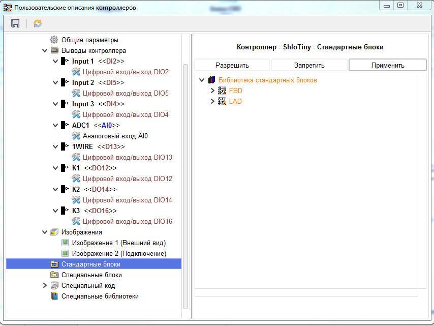The width and height of the screenshot is (434, 326).
Task: Select Цифровой вход/выход DIO14 item
Action: [x=128, y=200]
